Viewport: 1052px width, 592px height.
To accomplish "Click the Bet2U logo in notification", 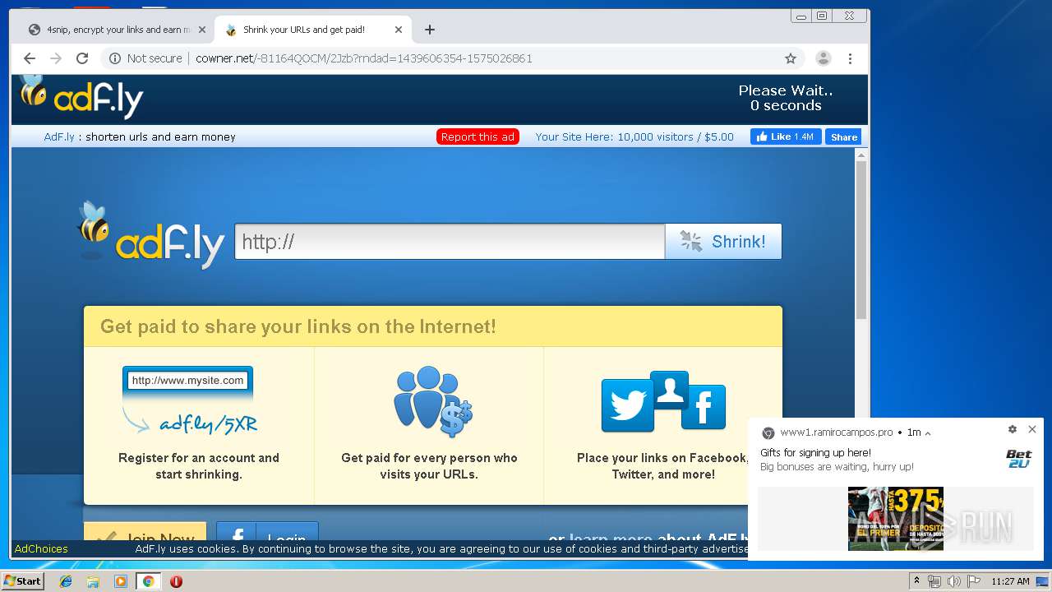I will click(x=1018, y=459).
